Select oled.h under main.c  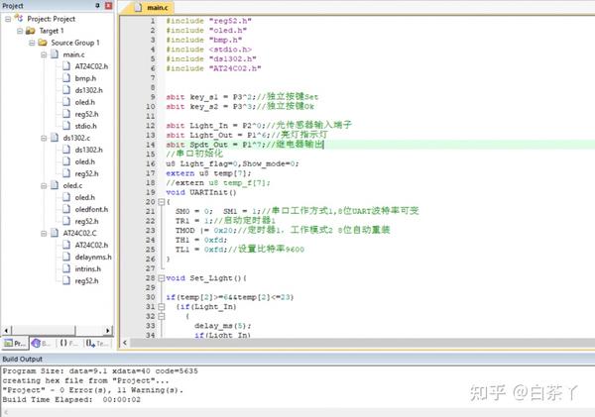point(85,102)
